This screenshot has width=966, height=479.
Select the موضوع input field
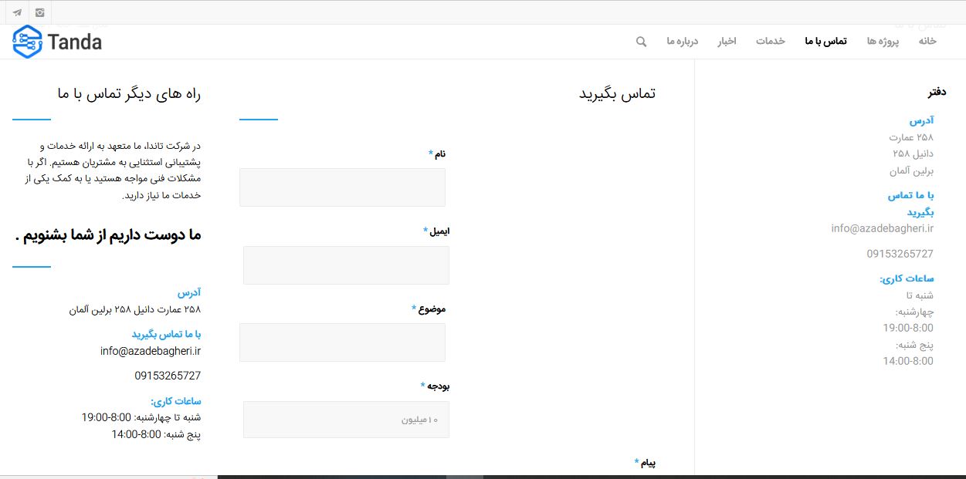coord(342,342)
